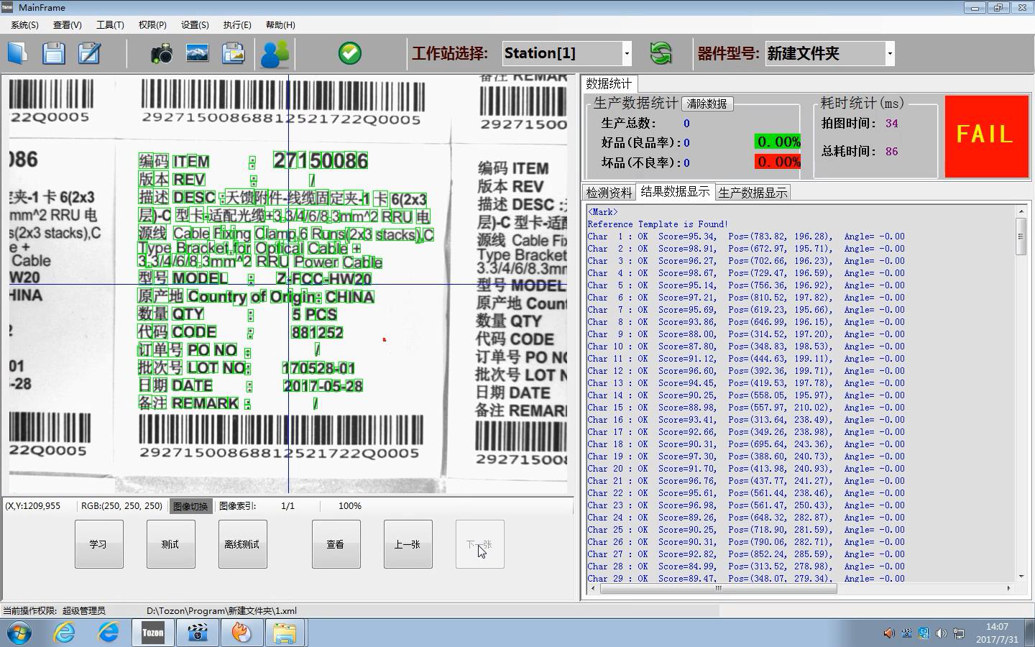The image size is (1035, 647).
Task: Click the red bad rate 0.00% box
Action: [778, 162]
